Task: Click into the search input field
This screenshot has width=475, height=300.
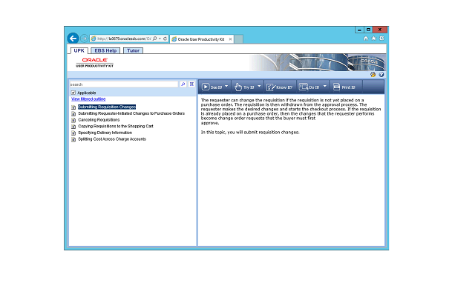Action: [123, 84]
